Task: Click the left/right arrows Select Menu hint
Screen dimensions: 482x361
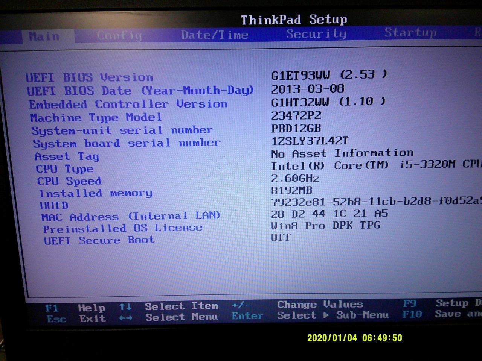Action: (x=169, y=317)
